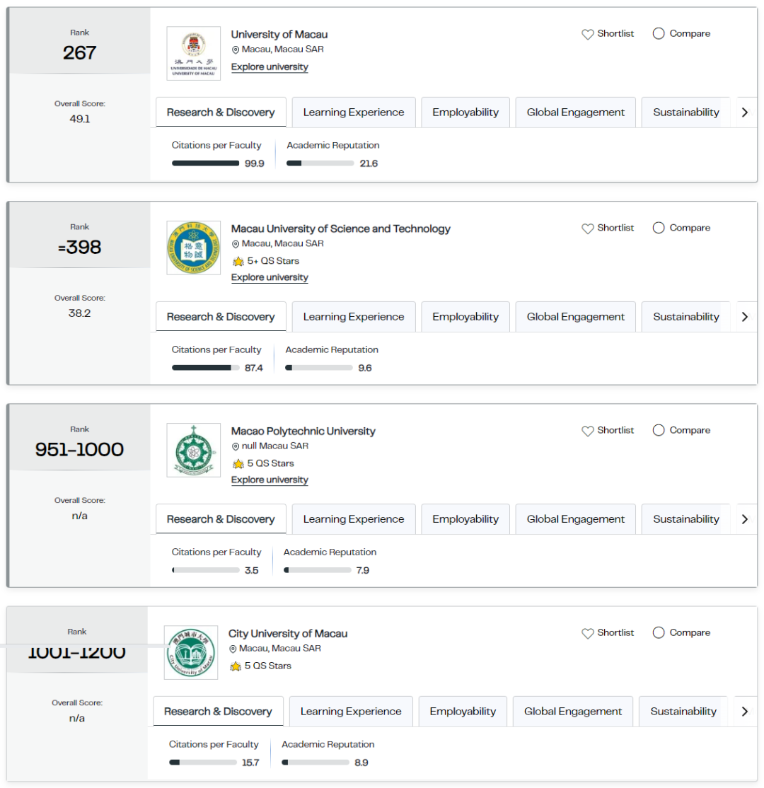The image size is (764, 788).
Task: Expand more tabs arrow for University of Macau
Action: [x=745, y=112]
